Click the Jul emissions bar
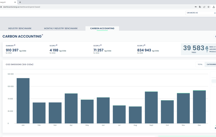The image size is (216, 137). 119,115
